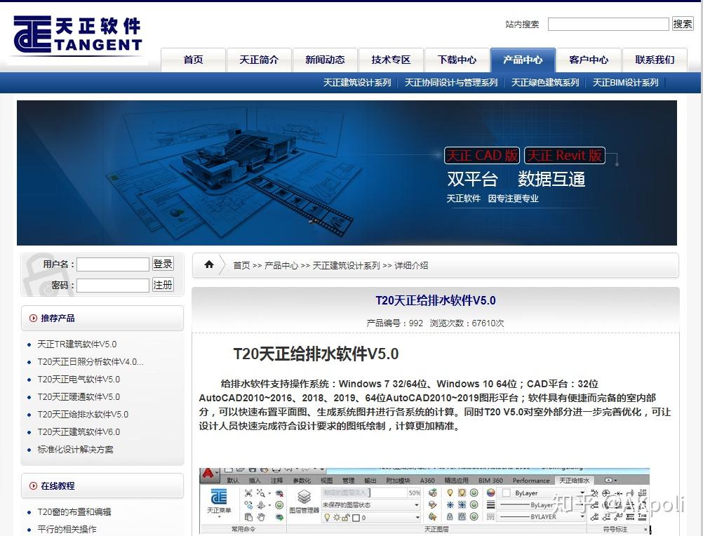Open T20天正电气软件V5.0 product link

click(x=79, y=379)
